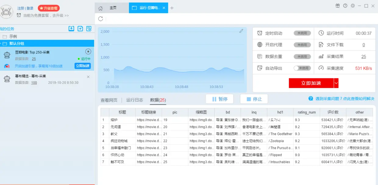Screen dimensions: 378x185
Task: Open the dropdown arrow beside red 立即加速
Action: [x=336, y=83]
